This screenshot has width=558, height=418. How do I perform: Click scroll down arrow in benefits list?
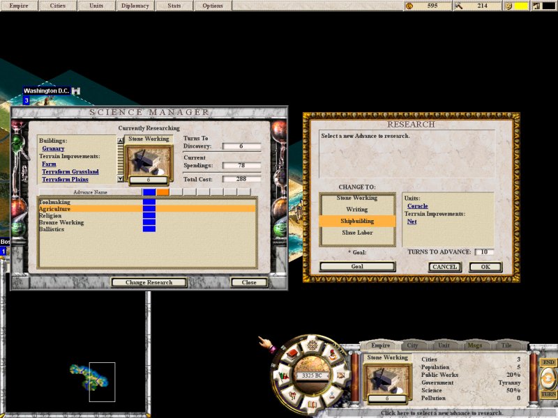pyautogui.click(x=120, y=178)
